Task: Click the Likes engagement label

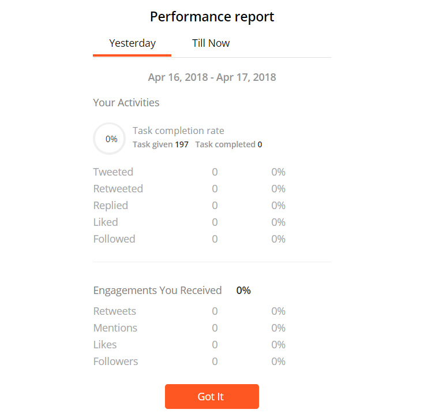Action: (x=105, y=345)
